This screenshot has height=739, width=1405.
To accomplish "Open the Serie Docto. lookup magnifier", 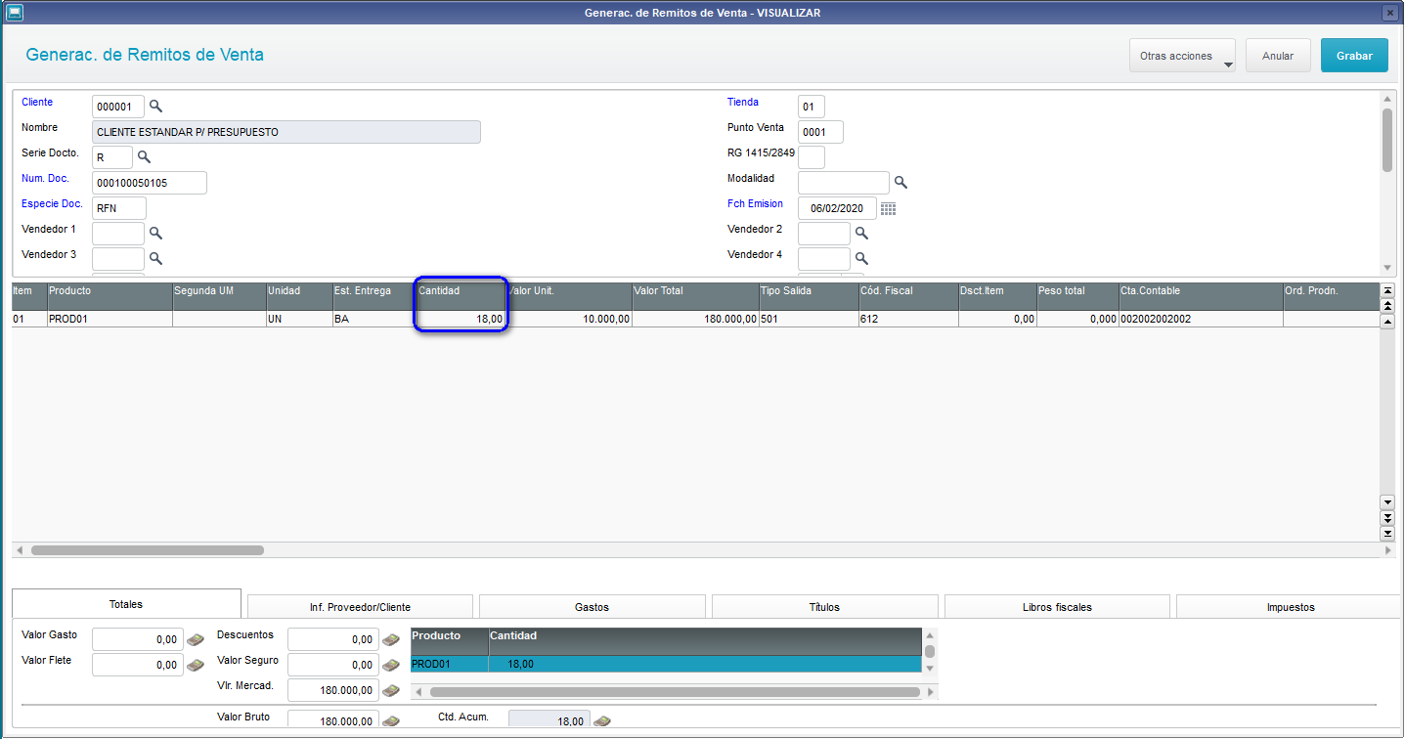I will pyautogui.click(x=144, y=156).
